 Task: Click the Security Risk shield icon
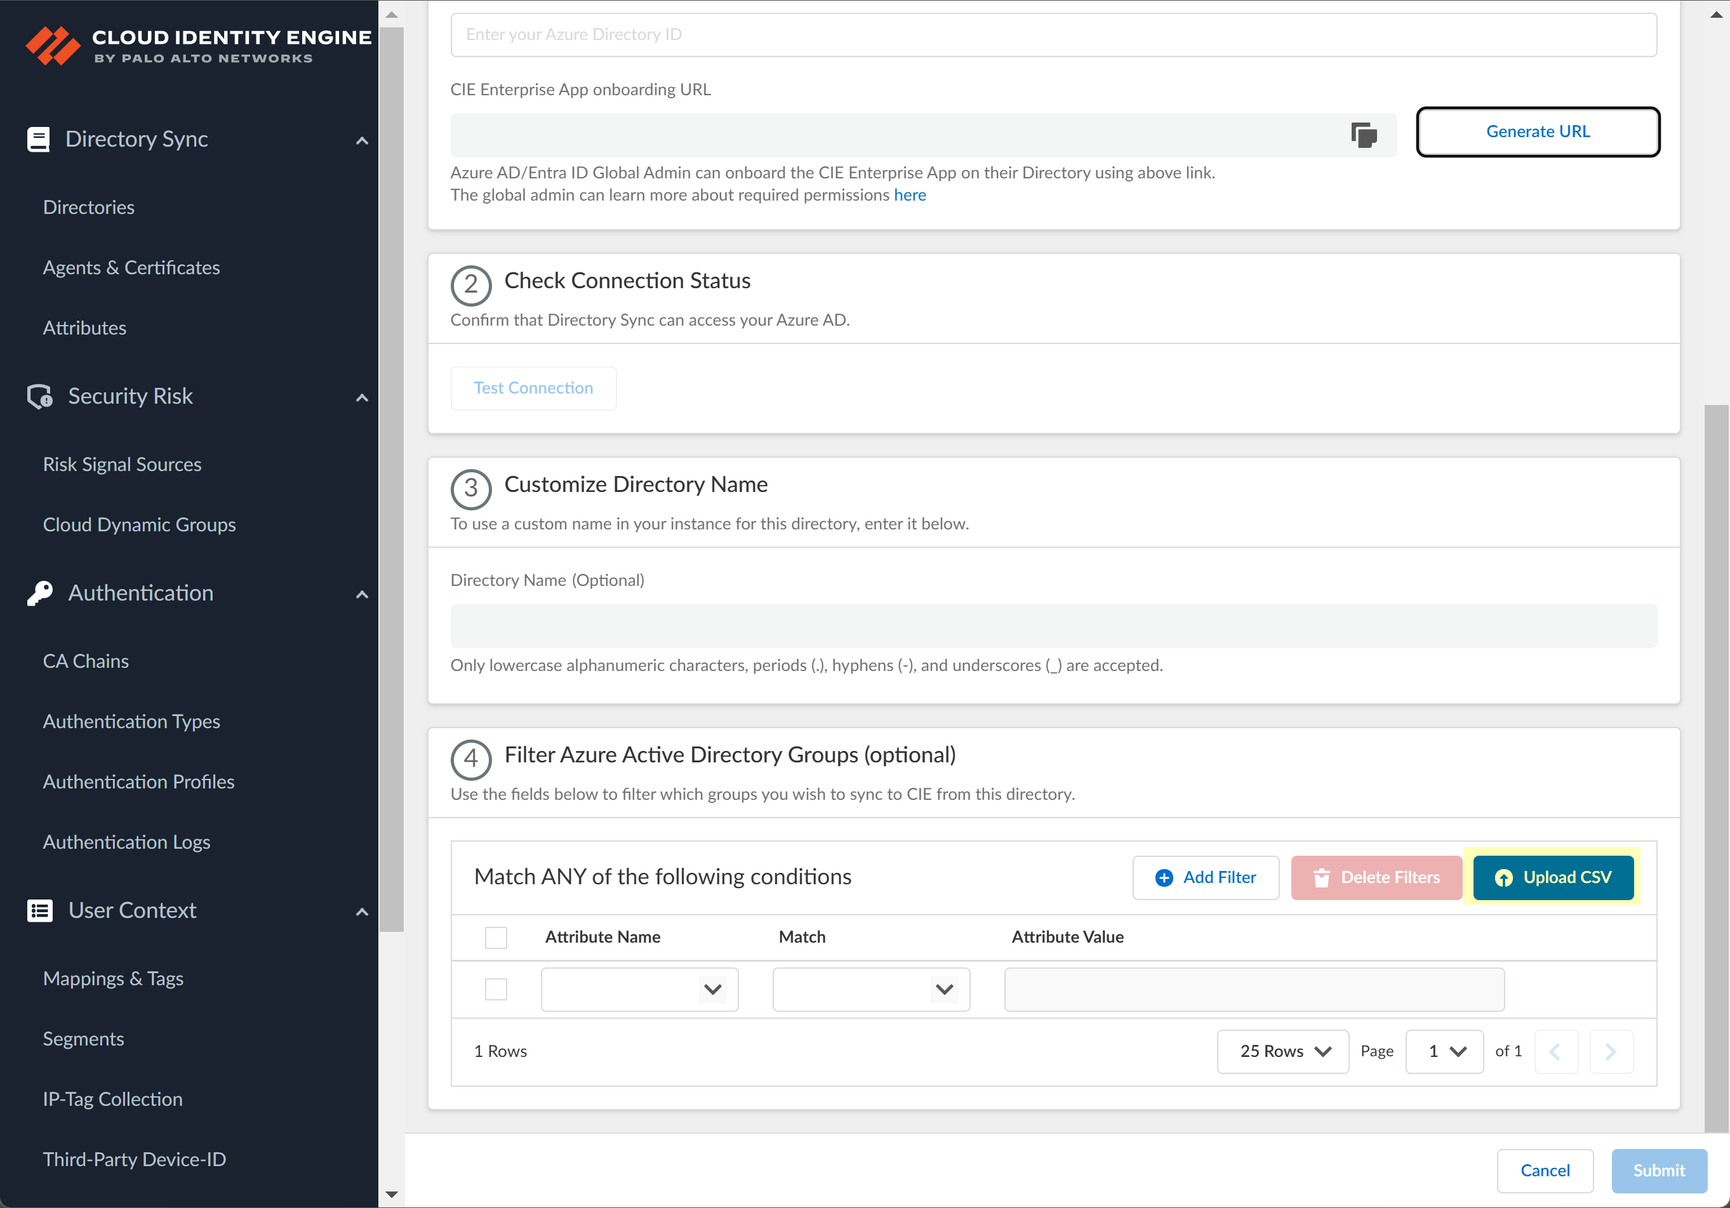pyautogui.click(x=40, y=396)
